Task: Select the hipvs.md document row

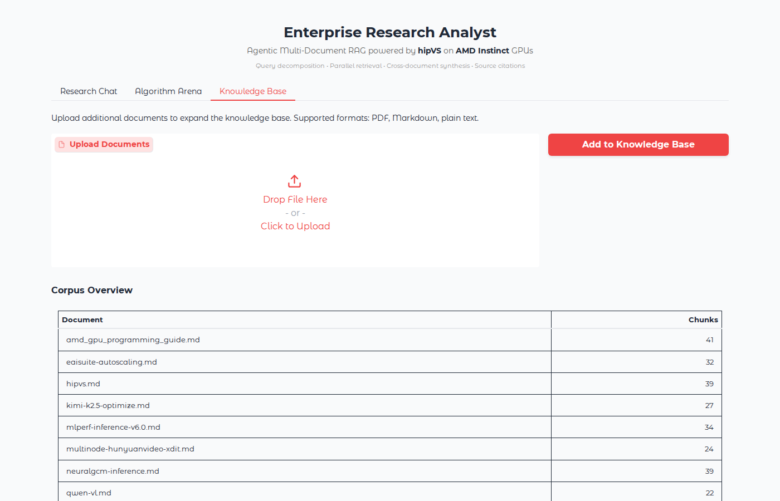Action: click(390, 384)
